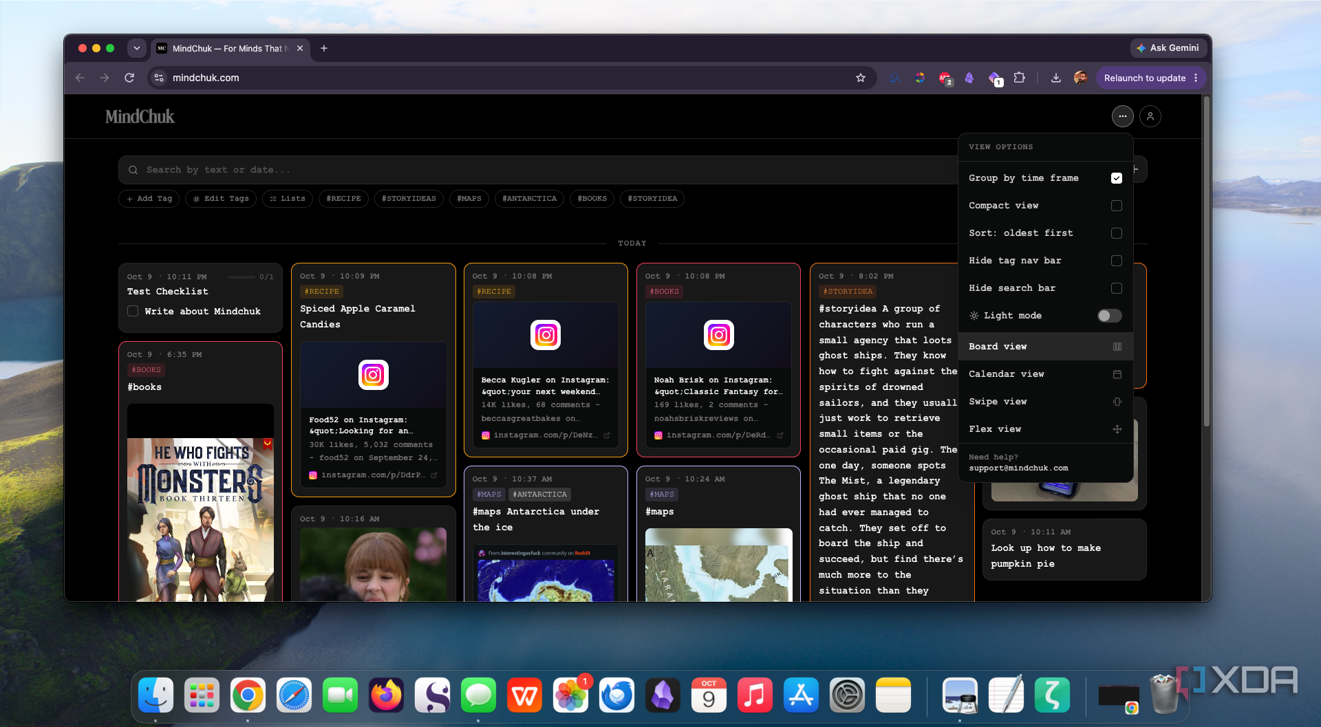Open Chrome menu next to Relaunch to update
Screen dimensions: 1321x727
[1196, 78]
